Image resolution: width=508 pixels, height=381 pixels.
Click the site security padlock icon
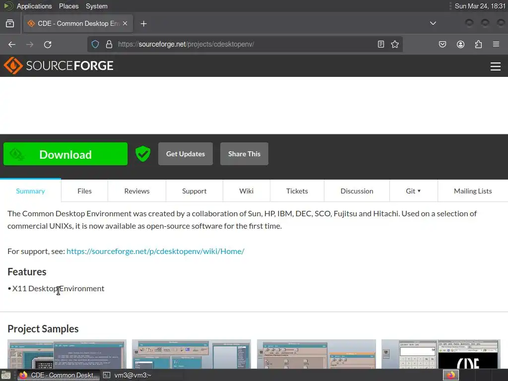click(x=109, y=44)
